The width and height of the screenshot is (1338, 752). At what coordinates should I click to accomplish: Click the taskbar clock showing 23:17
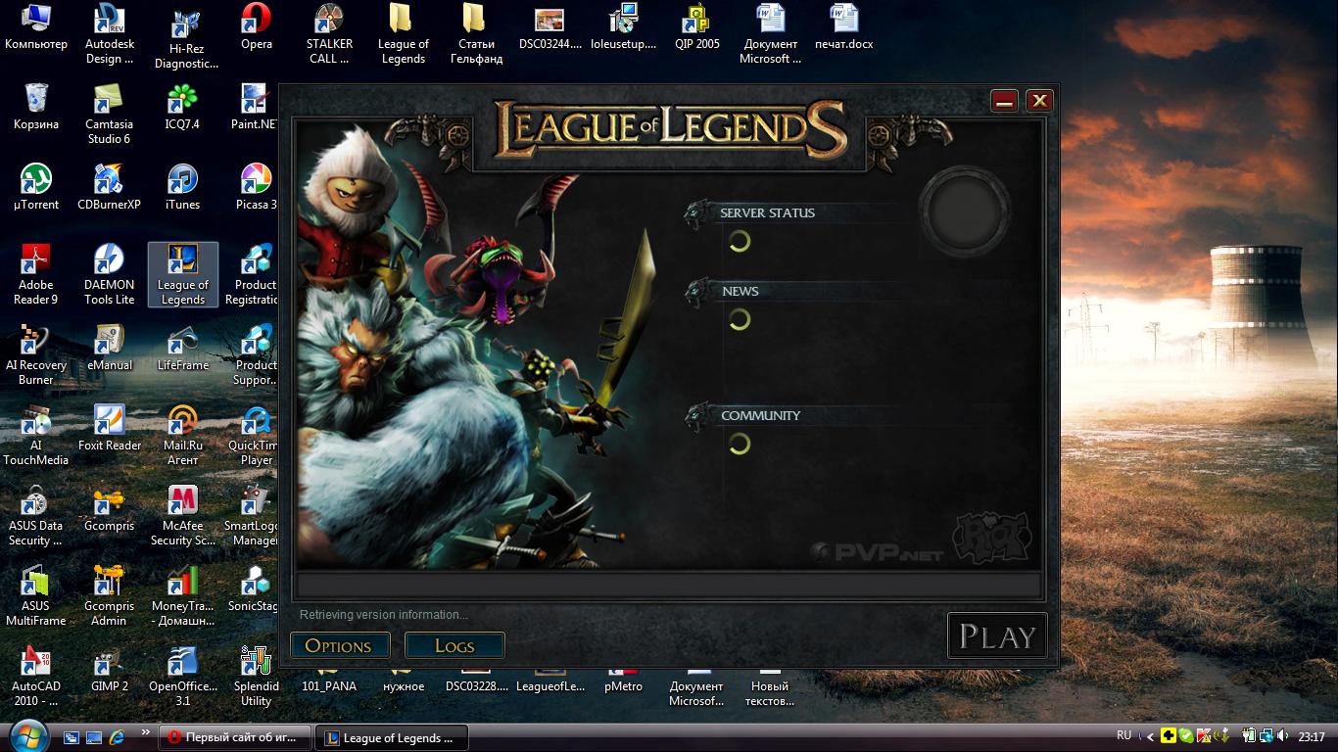1312,736
